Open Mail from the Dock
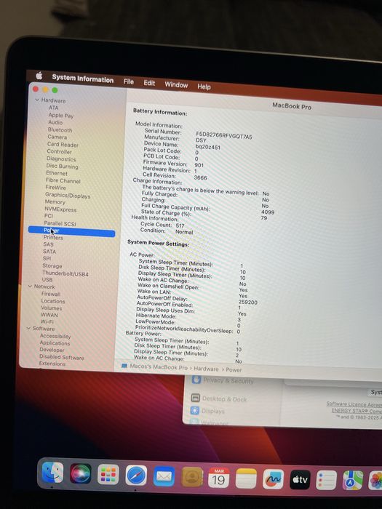The image size is (382, 509). (x=164, y=476)
